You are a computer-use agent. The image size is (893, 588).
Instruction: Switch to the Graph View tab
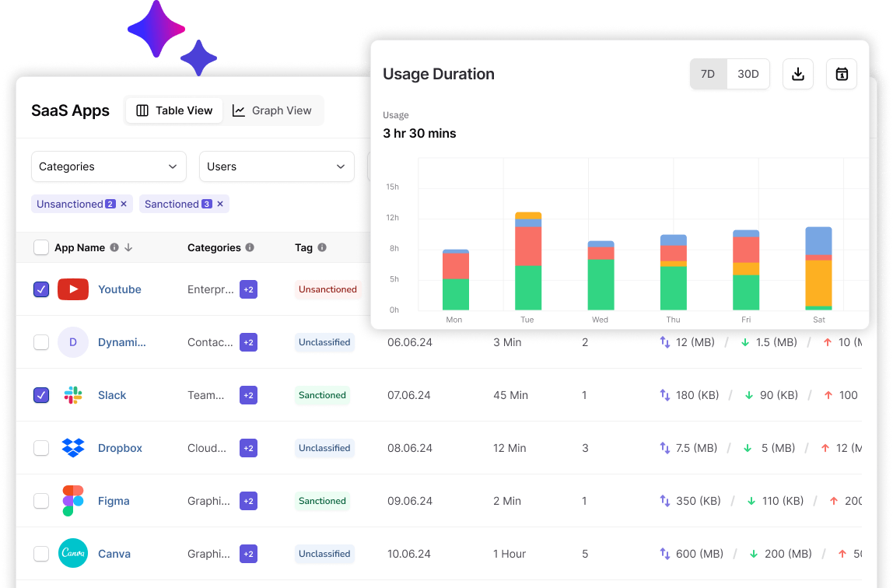pos(273,110)
